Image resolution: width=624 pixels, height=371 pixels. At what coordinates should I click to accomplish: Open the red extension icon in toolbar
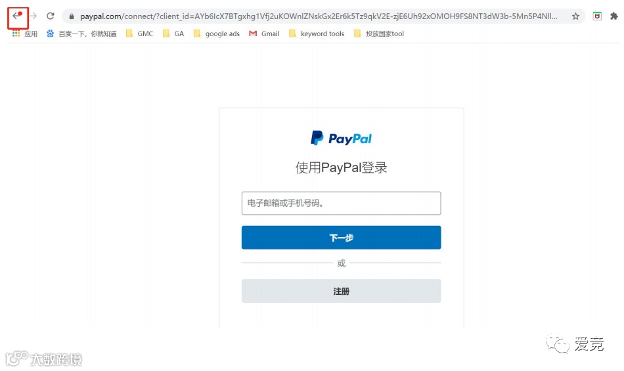pyautogui.click(x=597, y=16)
